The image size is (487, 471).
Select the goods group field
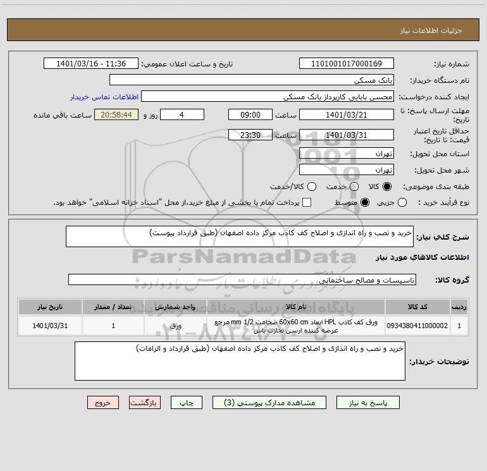coord(242,279)
